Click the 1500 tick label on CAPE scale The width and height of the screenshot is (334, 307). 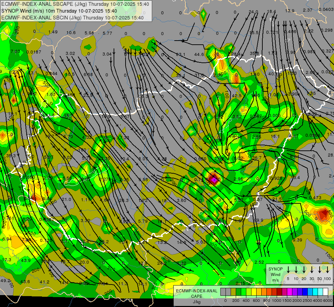[x=287, y=301]
